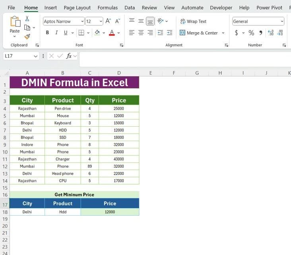This screenshot has width=291, height=255.
Task: Expand fill color dropdown arrow
Action: pos(104,33)
